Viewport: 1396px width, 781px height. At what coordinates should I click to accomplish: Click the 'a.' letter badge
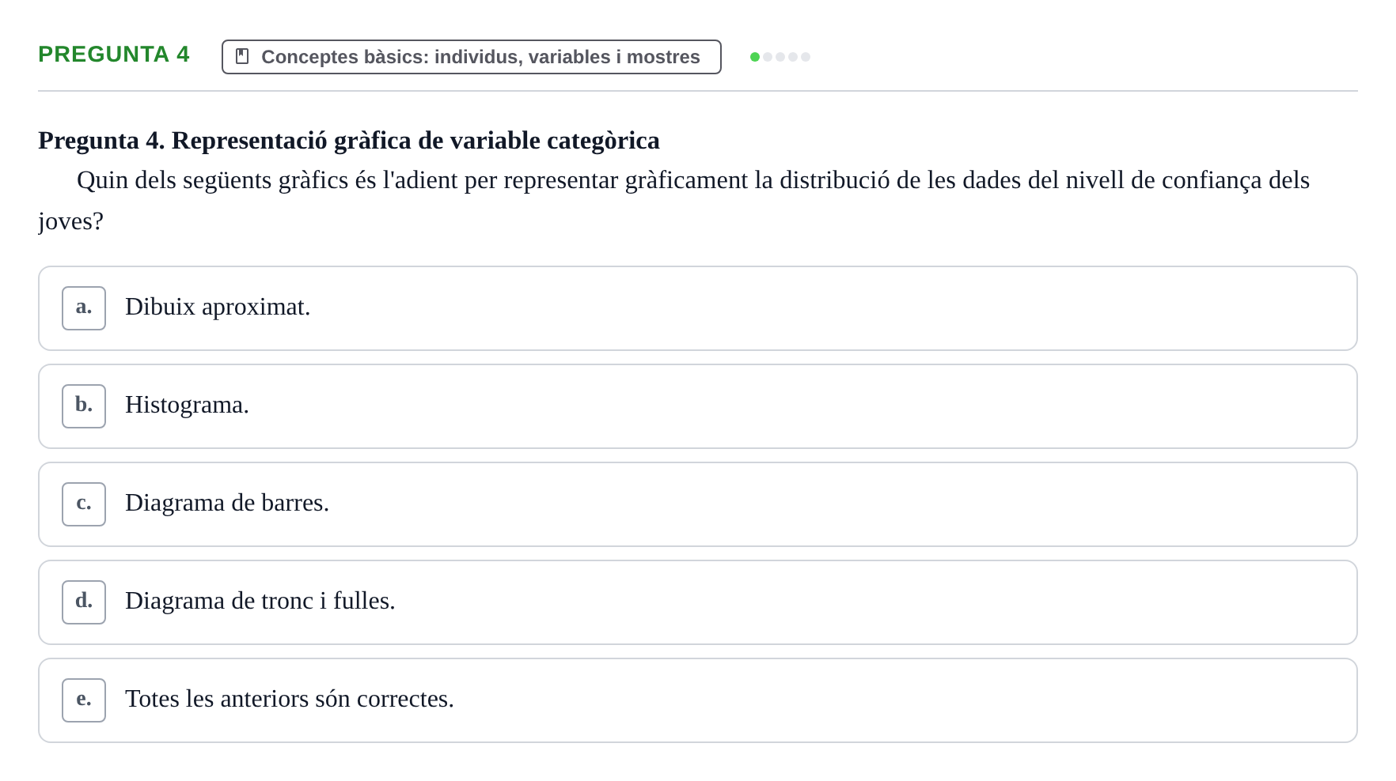click(84, 308)
